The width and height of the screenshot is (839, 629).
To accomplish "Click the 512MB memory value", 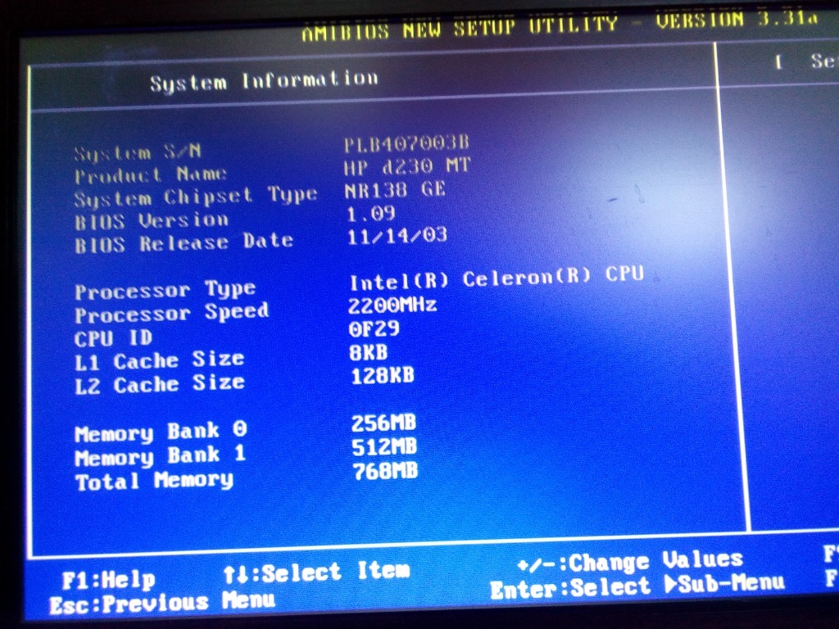I will pyautogui.click(x=384, y=447).
